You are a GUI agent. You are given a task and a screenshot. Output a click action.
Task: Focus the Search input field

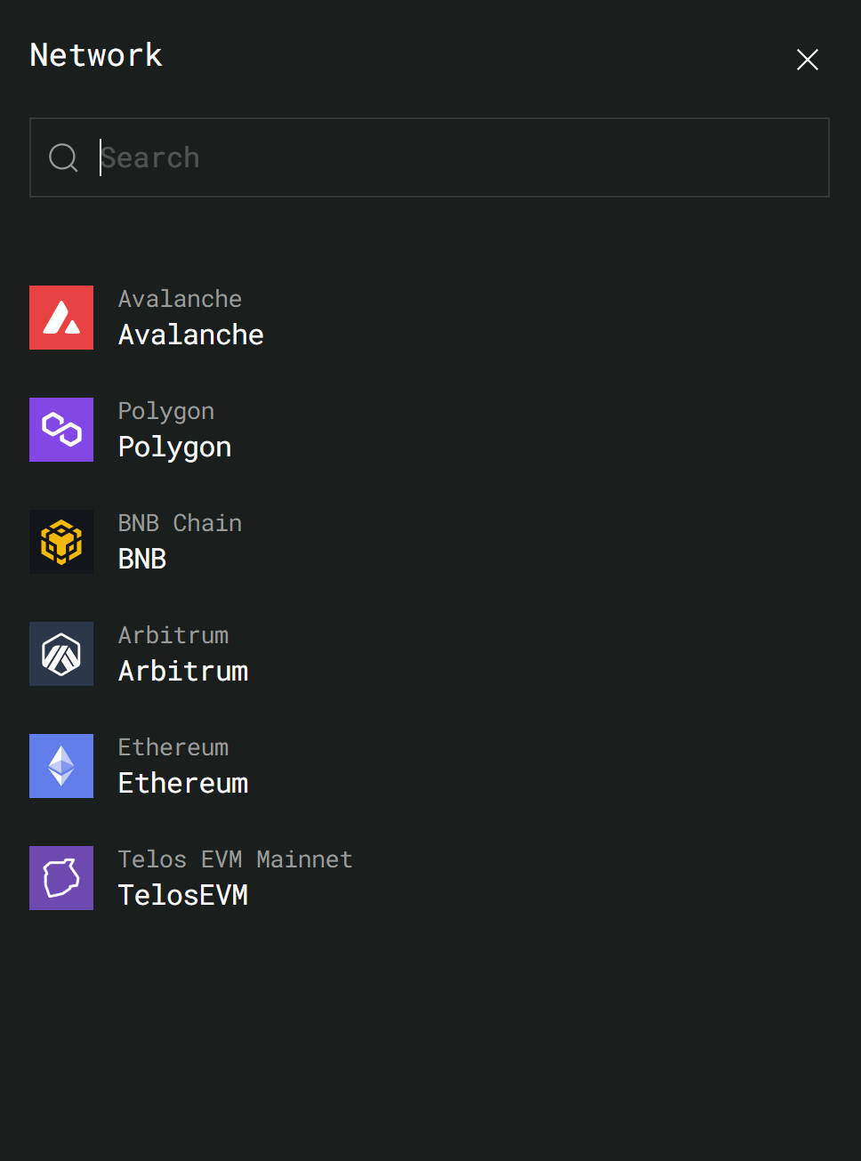463,157
